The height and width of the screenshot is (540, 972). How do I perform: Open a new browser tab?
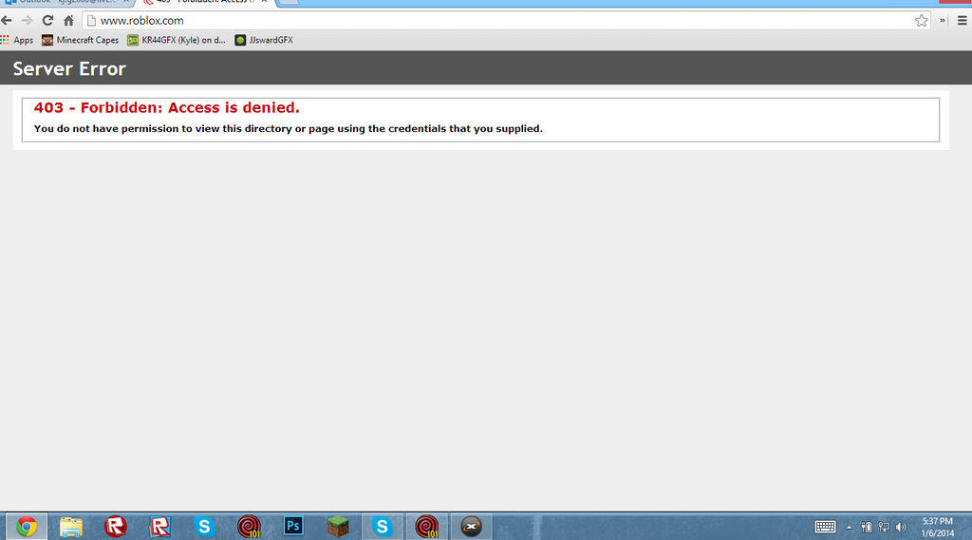(289, 2)
